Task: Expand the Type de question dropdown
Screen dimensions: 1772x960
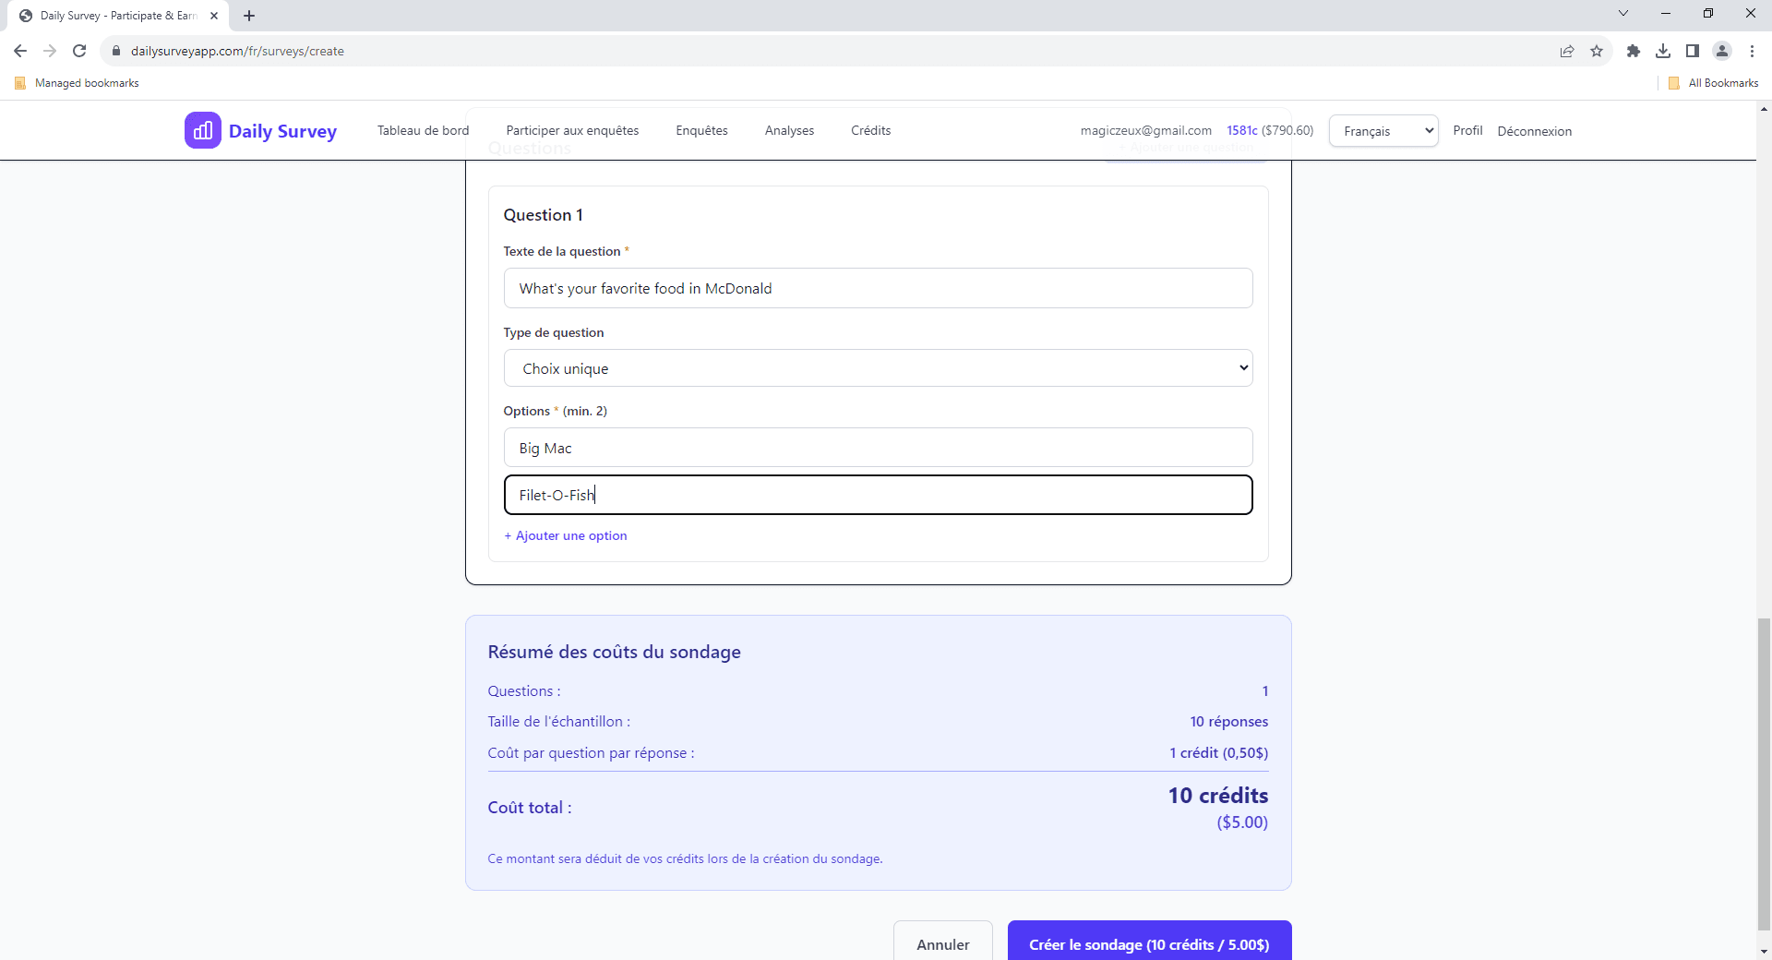Action: click(x=878, y=368)
